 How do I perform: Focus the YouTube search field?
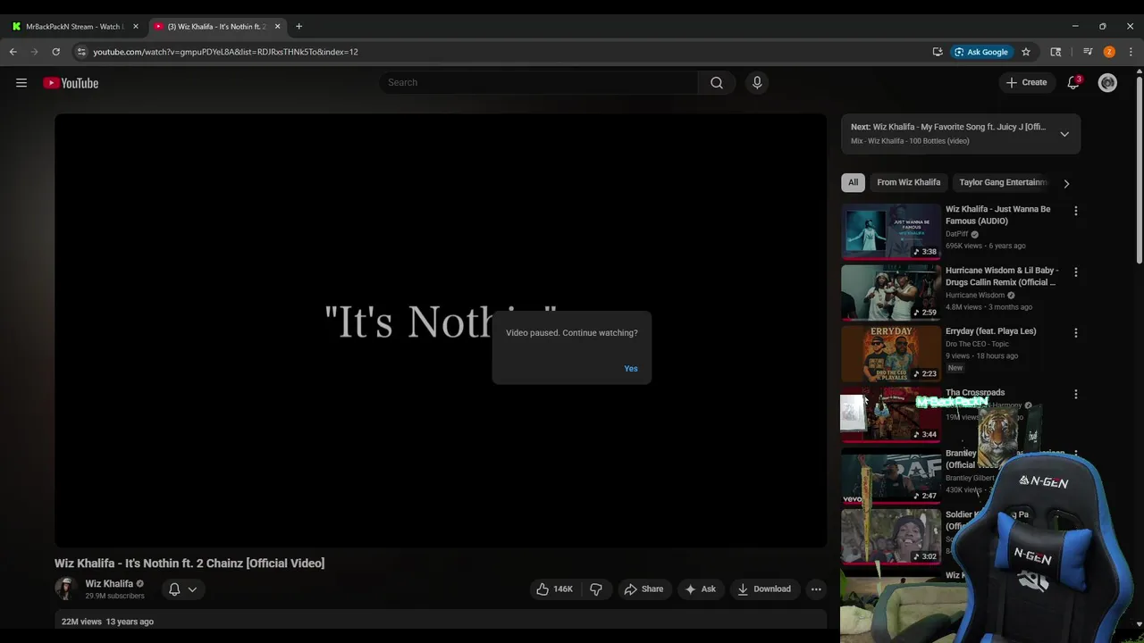[x=539, y=83]
